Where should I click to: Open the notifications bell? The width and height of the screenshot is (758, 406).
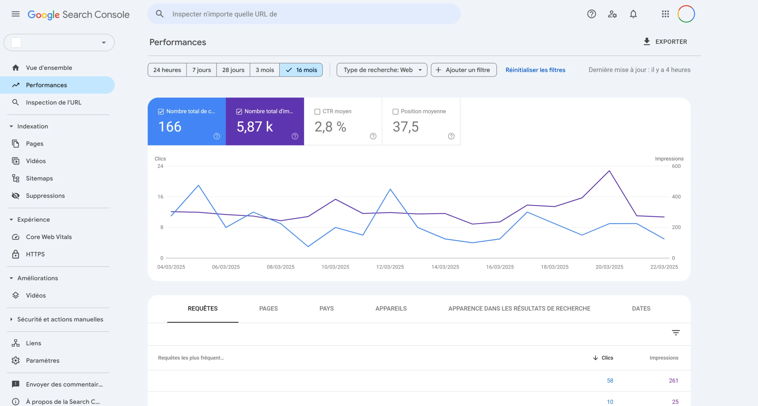[633, 14]
